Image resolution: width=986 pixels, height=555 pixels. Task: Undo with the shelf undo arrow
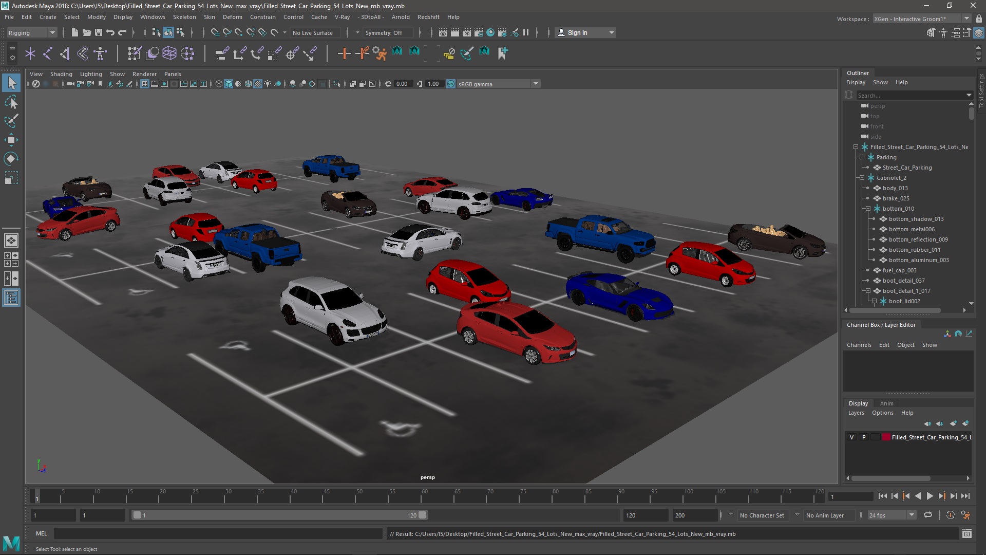[x=110, y=32]
